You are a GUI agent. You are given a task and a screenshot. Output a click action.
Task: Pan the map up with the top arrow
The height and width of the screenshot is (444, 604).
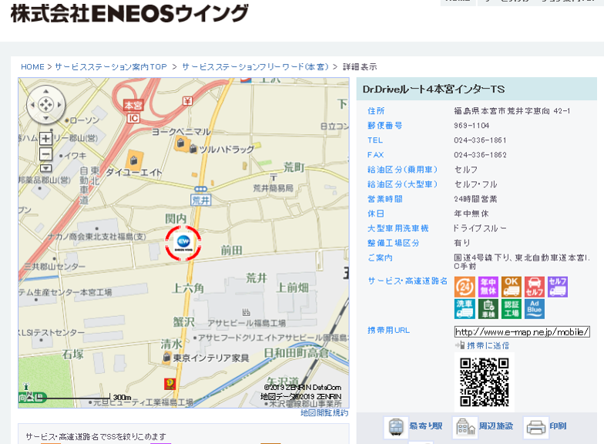click(46, 92)
